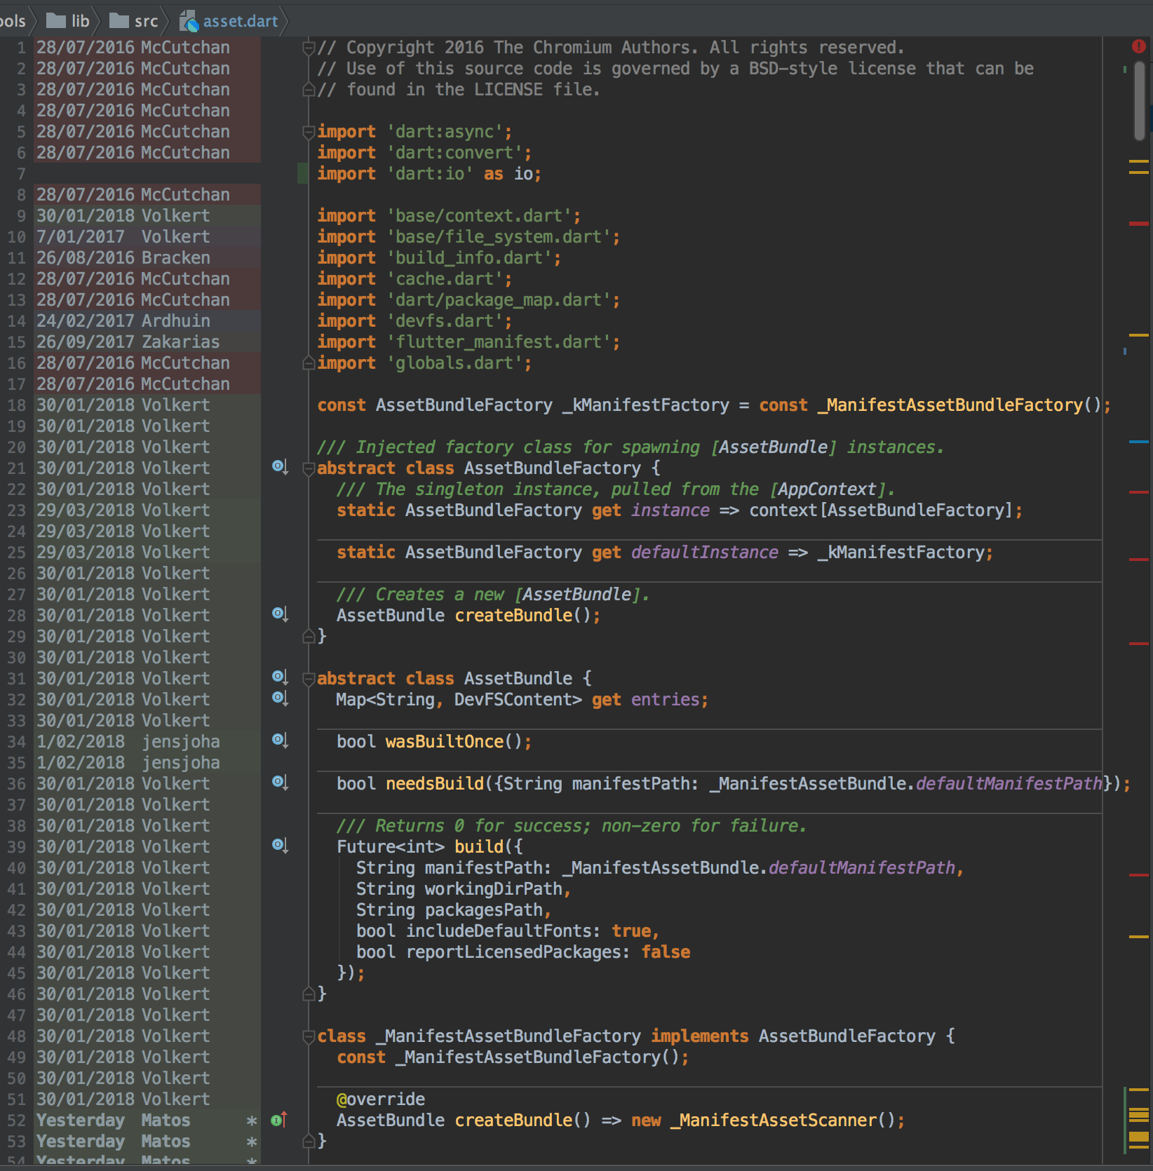Click [AssetBundle] in 'Injected factory class' comment
Viewport: 1153px width, 1171px height.
(773, 447)
